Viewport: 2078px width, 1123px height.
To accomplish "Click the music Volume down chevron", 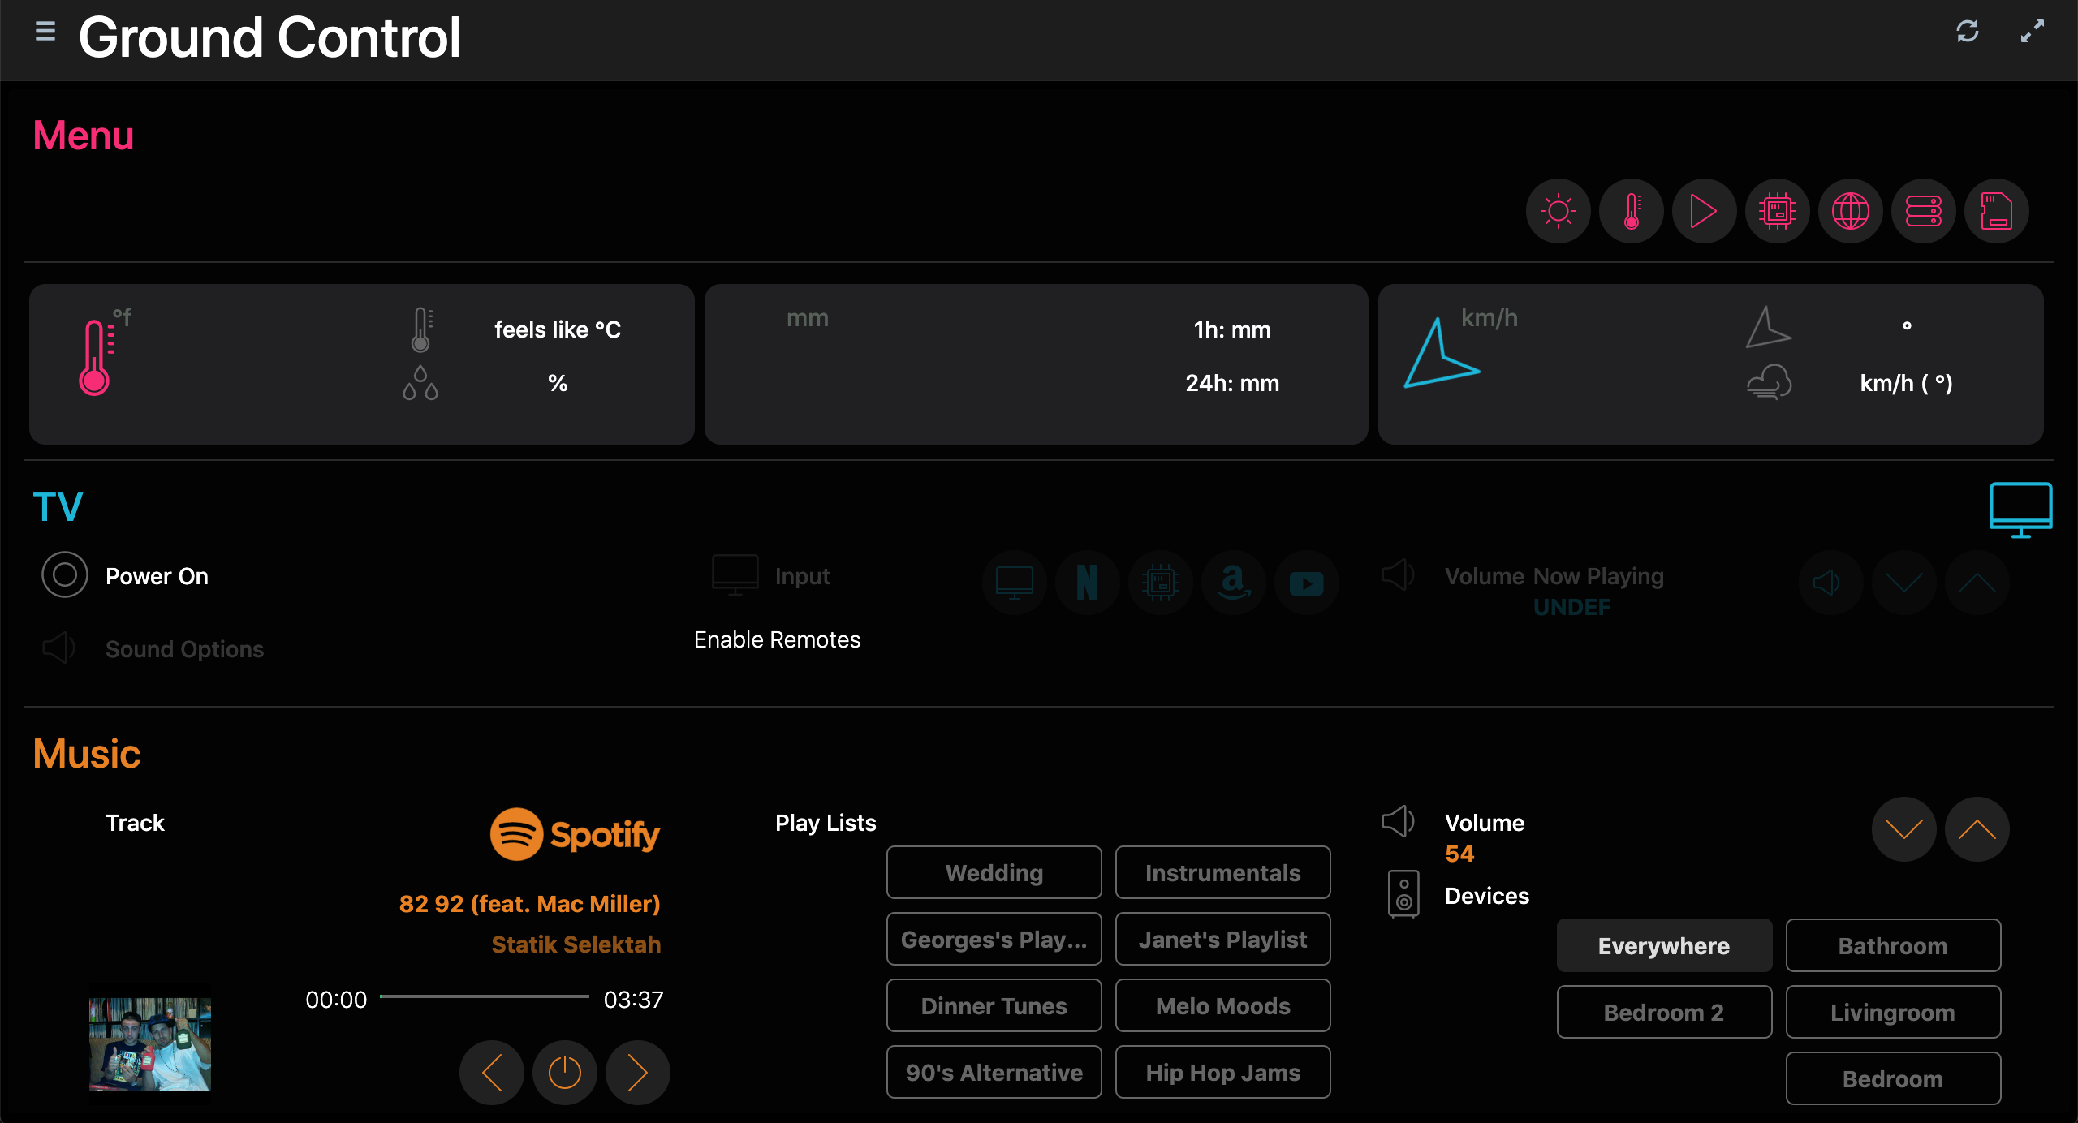I will click(x=1903, y=828).
